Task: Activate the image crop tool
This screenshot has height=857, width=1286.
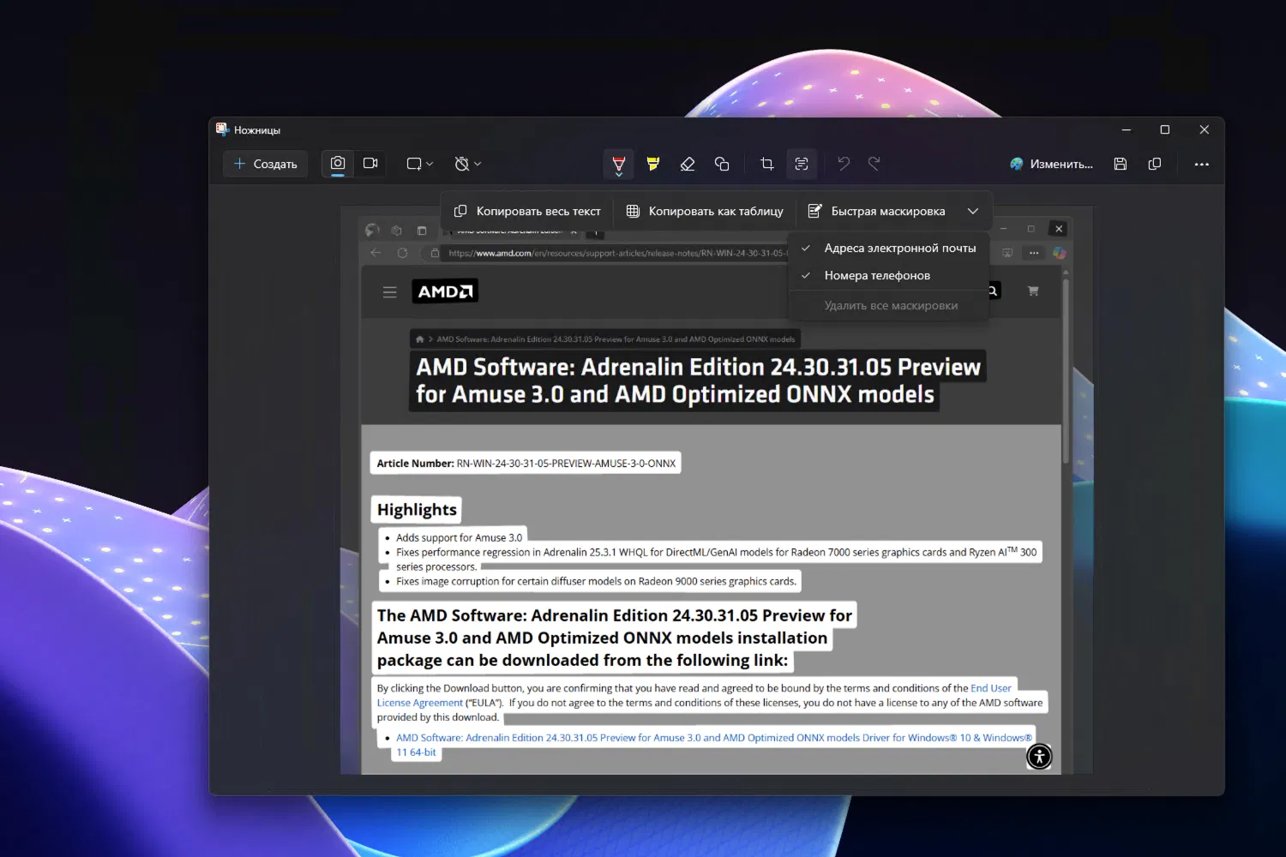Action: 767,164
